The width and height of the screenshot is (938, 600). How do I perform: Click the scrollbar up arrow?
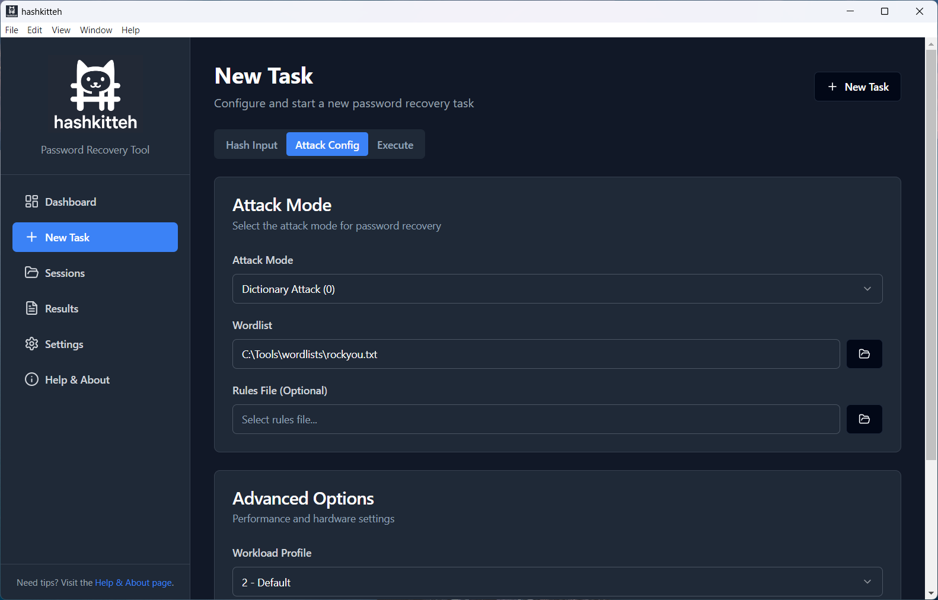931,43
